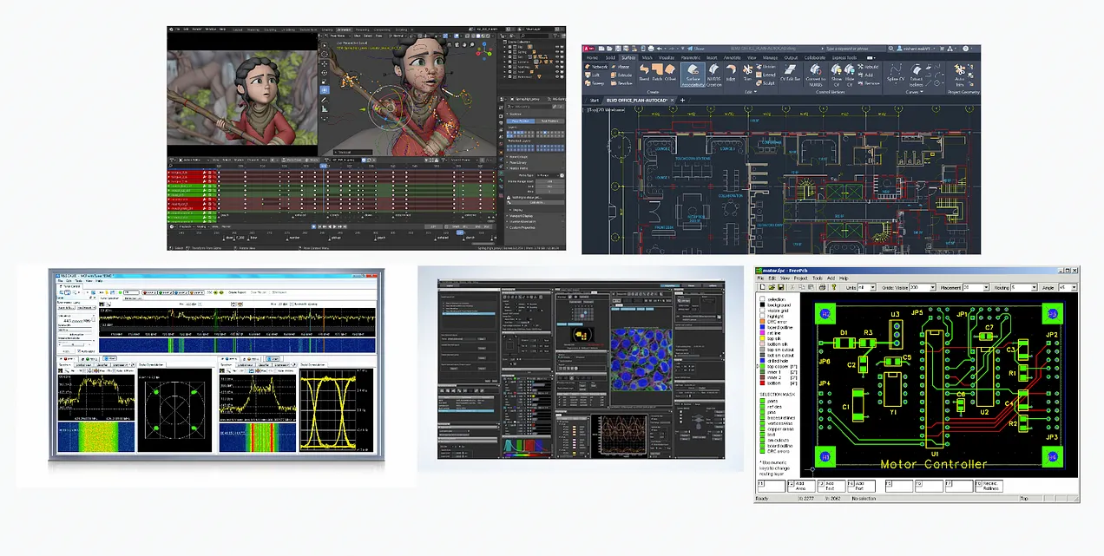
Task: Choose the Loft surface tool in AutoCAD
Action: pyautogui.click(x=594, y=75)
